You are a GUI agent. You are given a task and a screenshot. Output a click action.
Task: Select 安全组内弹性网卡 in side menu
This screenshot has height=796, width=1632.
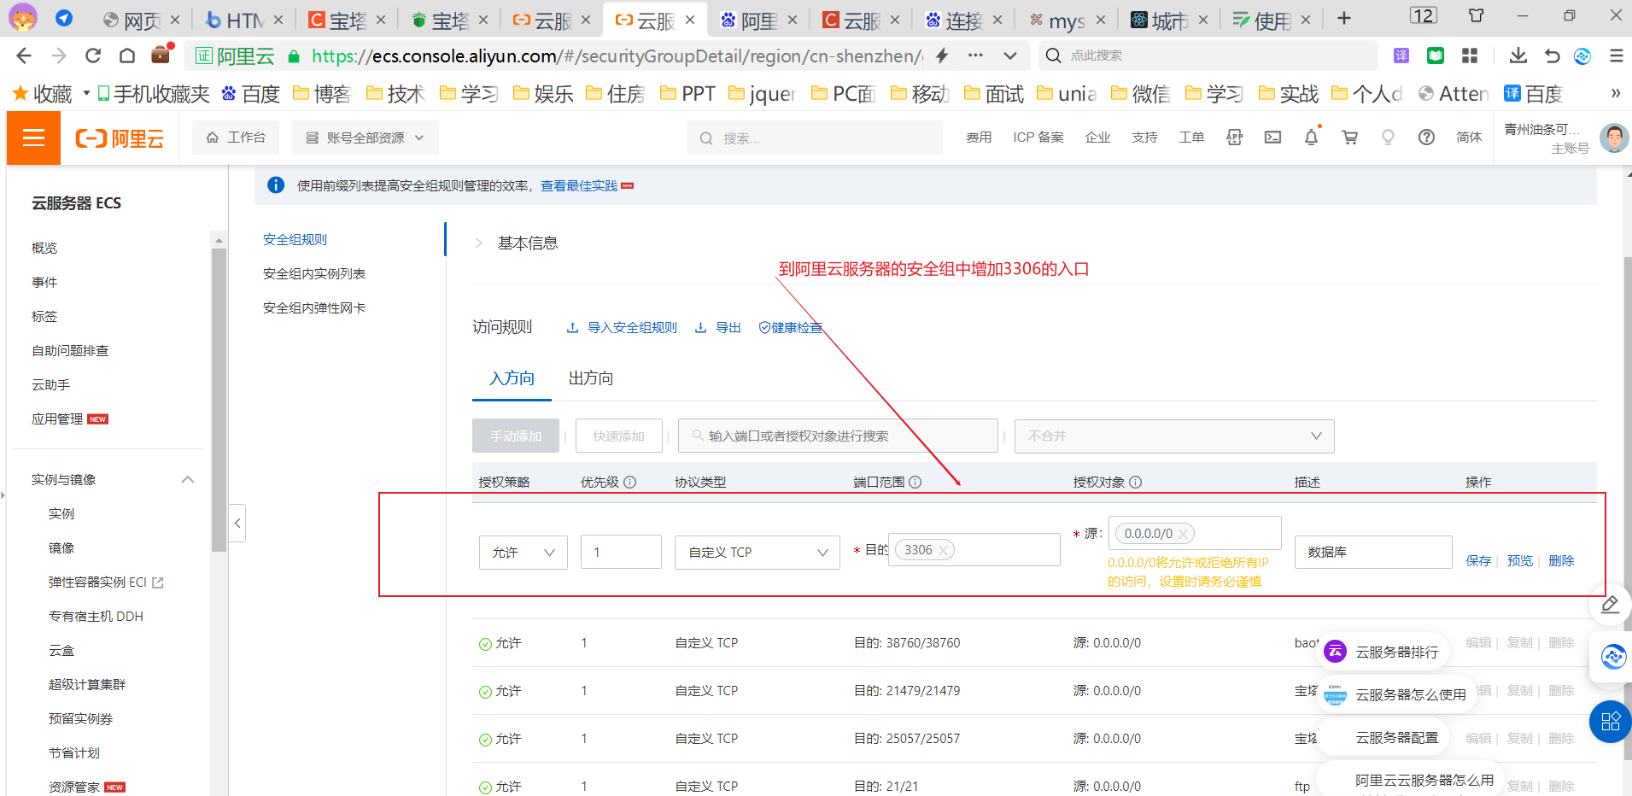[314, 308]
